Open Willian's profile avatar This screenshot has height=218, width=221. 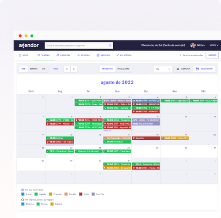point(193,45)
